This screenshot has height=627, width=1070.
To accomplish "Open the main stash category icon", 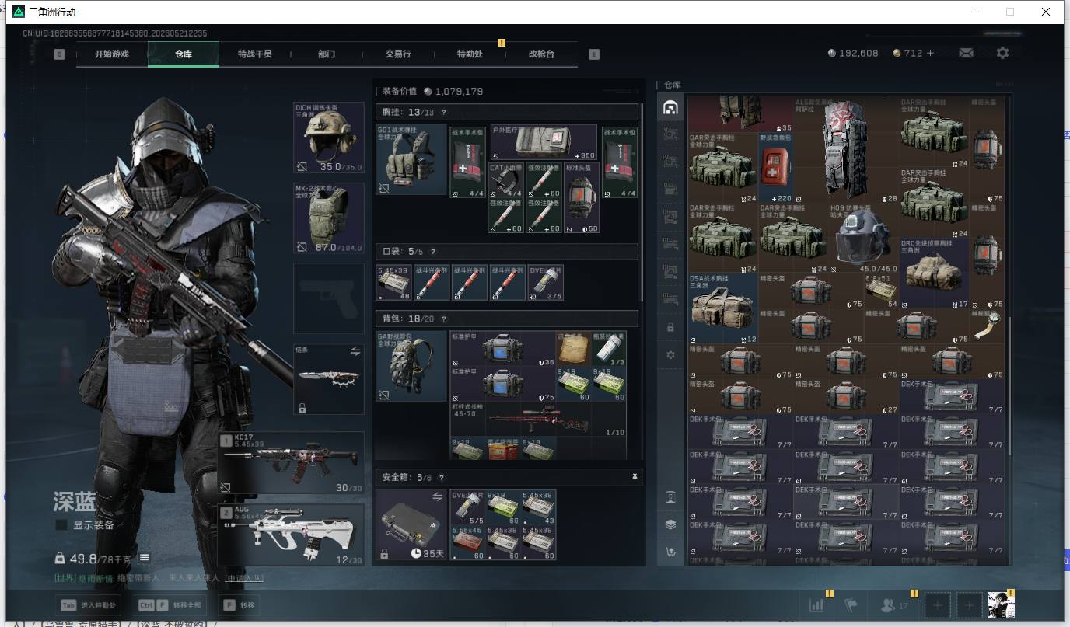I will tap(670, 108).
